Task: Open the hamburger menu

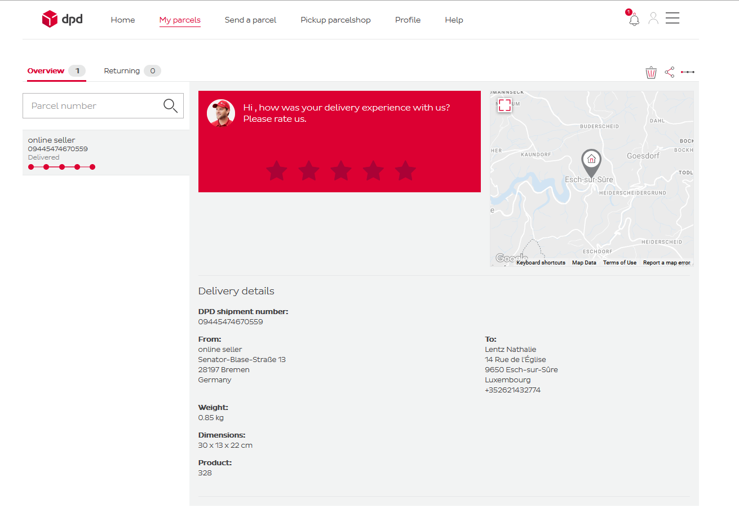Action: 672,19
